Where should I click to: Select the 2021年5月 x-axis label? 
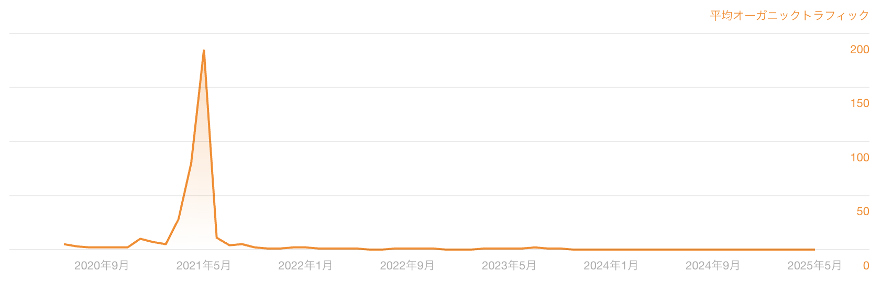203,265
